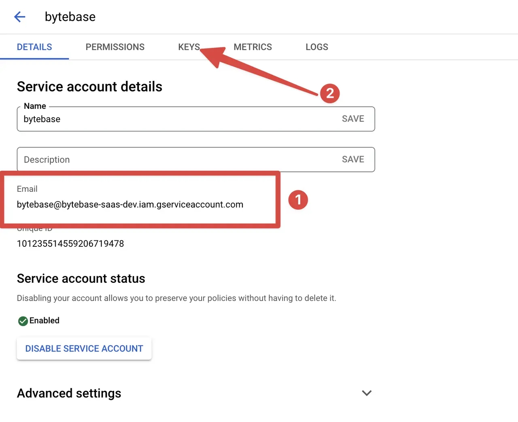Open the KEYS tab
Screen dimensions: 518x422
coord(189,47)
